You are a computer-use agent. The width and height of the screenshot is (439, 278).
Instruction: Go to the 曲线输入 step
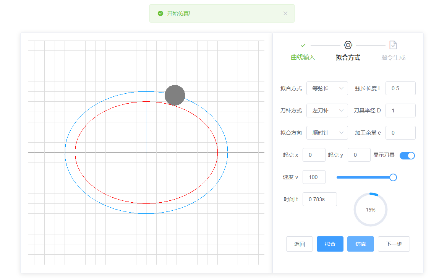point(303,57)
